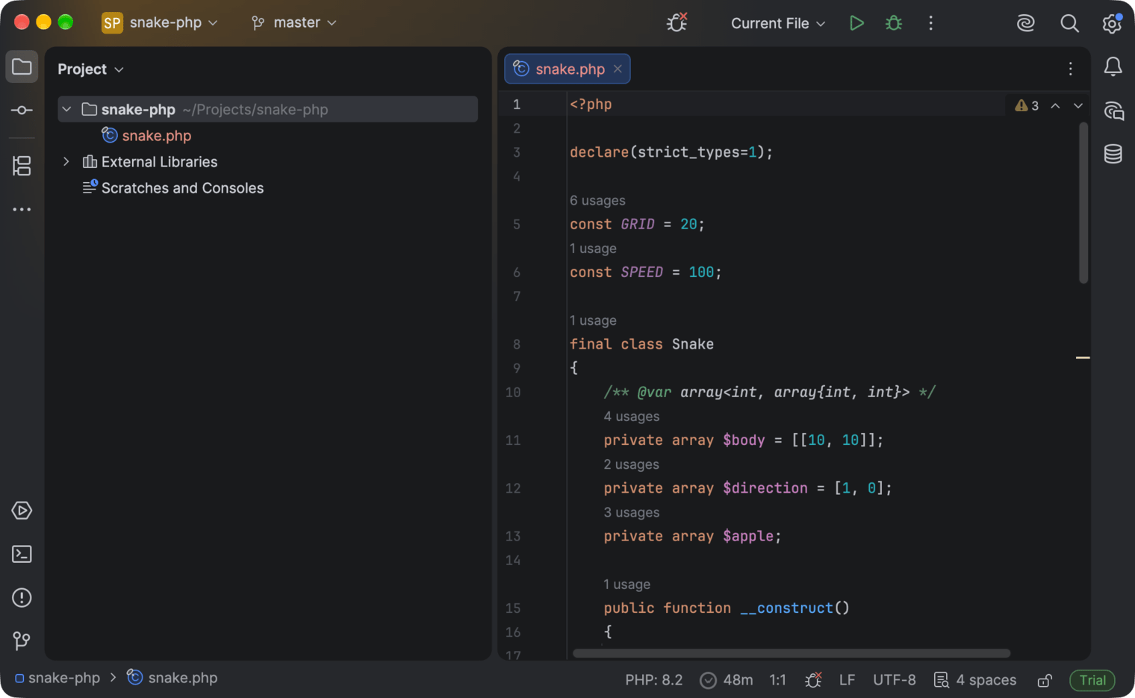Open the Notifications bell
This screenshot has width=1135, height=698.
[x=1113, y=67]
